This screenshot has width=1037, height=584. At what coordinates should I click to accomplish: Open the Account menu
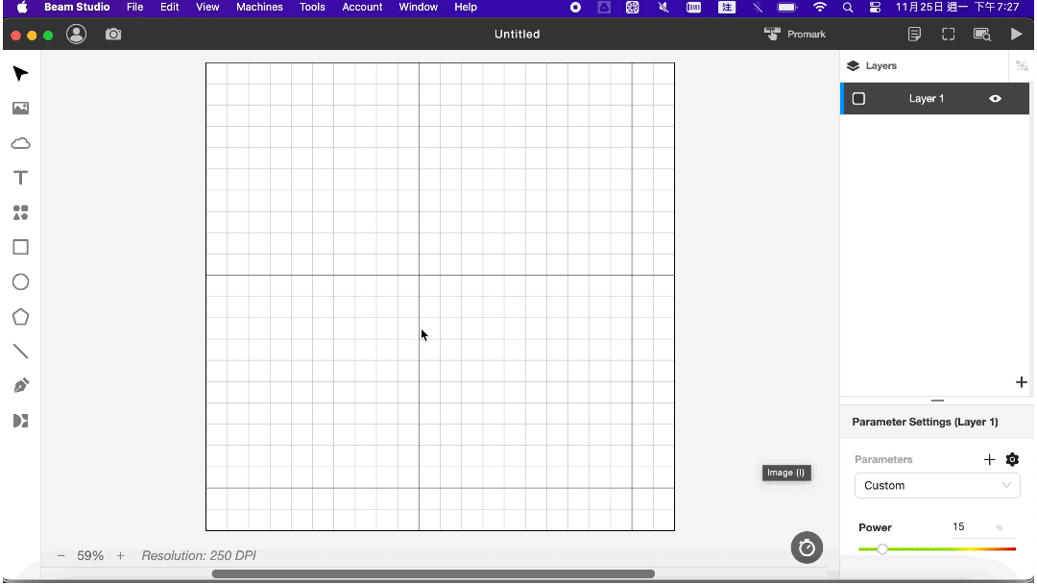[362, 8]
